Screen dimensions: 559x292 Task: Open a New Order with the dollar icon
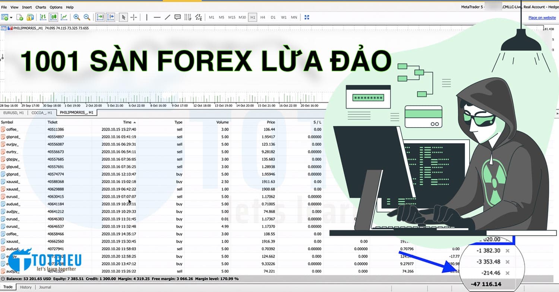pyautogui.click(x=31, y=17)
